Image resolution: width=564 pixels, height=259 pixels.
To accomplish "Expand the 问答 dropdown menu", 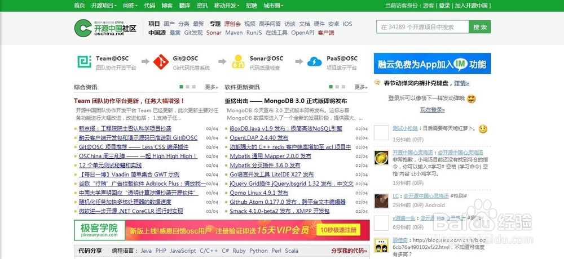I will point(130,6).
